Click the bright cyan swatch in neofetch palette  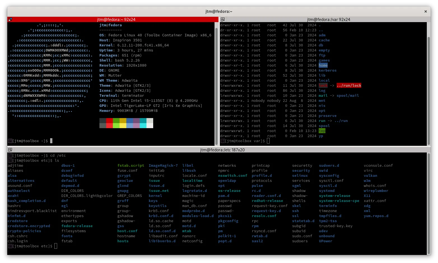[143, 126]
